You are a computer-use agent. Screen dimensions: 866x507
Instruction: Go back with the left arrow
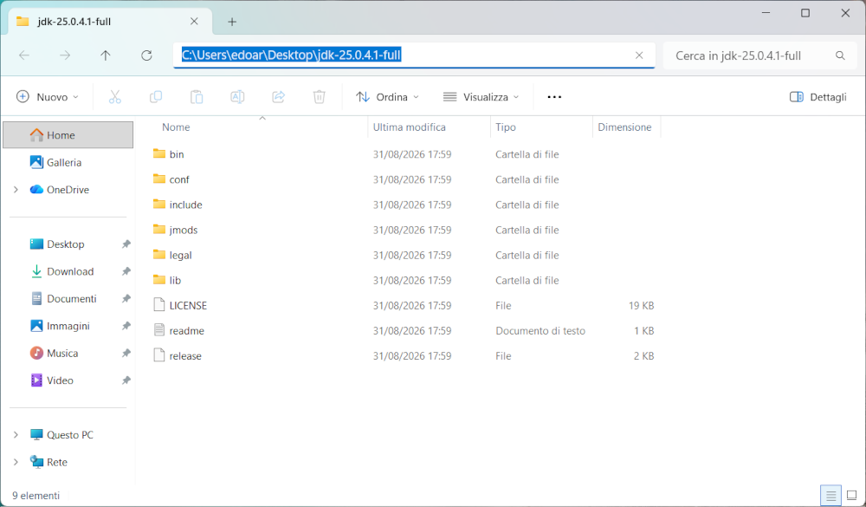(24, 55)
